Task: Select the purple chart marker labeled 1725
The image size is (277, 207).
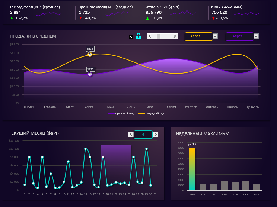Action: [x=90, y=74]
